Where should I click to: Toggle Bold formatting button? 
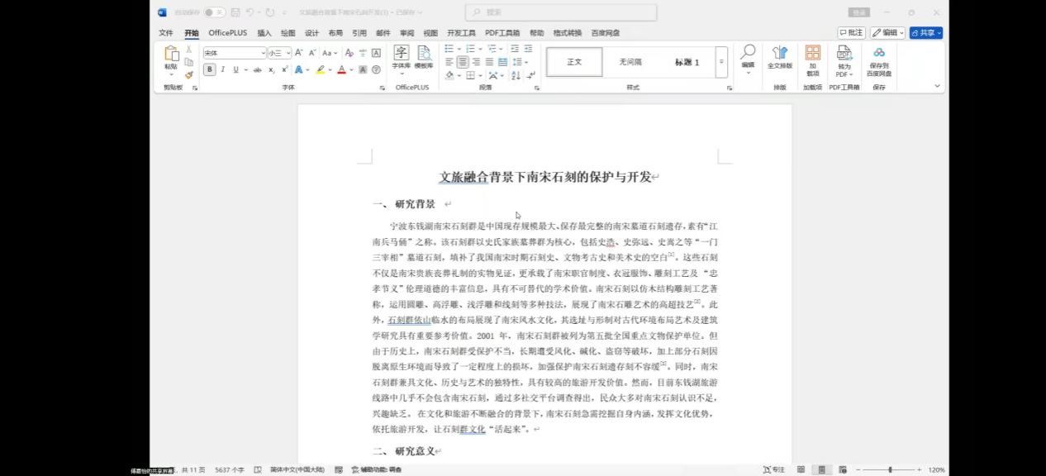point(209,70)
